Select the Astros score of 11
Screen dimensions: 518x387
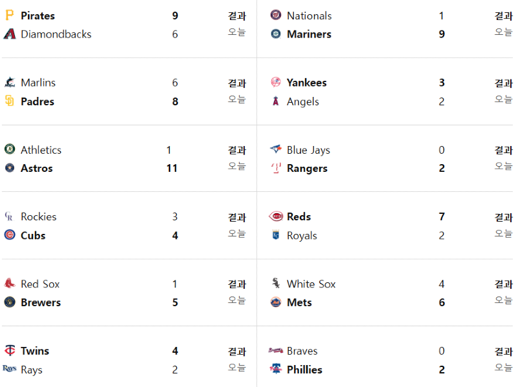172,168
